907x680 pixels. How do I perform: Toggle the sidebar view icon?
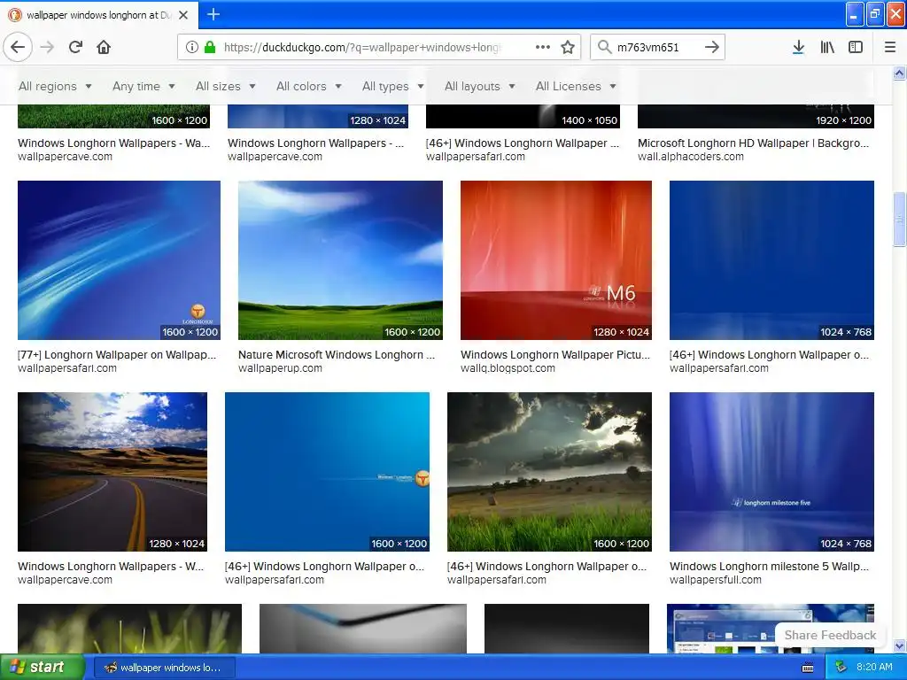856,47
